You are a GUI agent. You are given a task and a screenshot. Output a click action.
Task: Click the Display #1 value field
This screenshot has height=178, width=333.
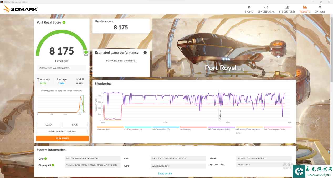coord(93,165)
